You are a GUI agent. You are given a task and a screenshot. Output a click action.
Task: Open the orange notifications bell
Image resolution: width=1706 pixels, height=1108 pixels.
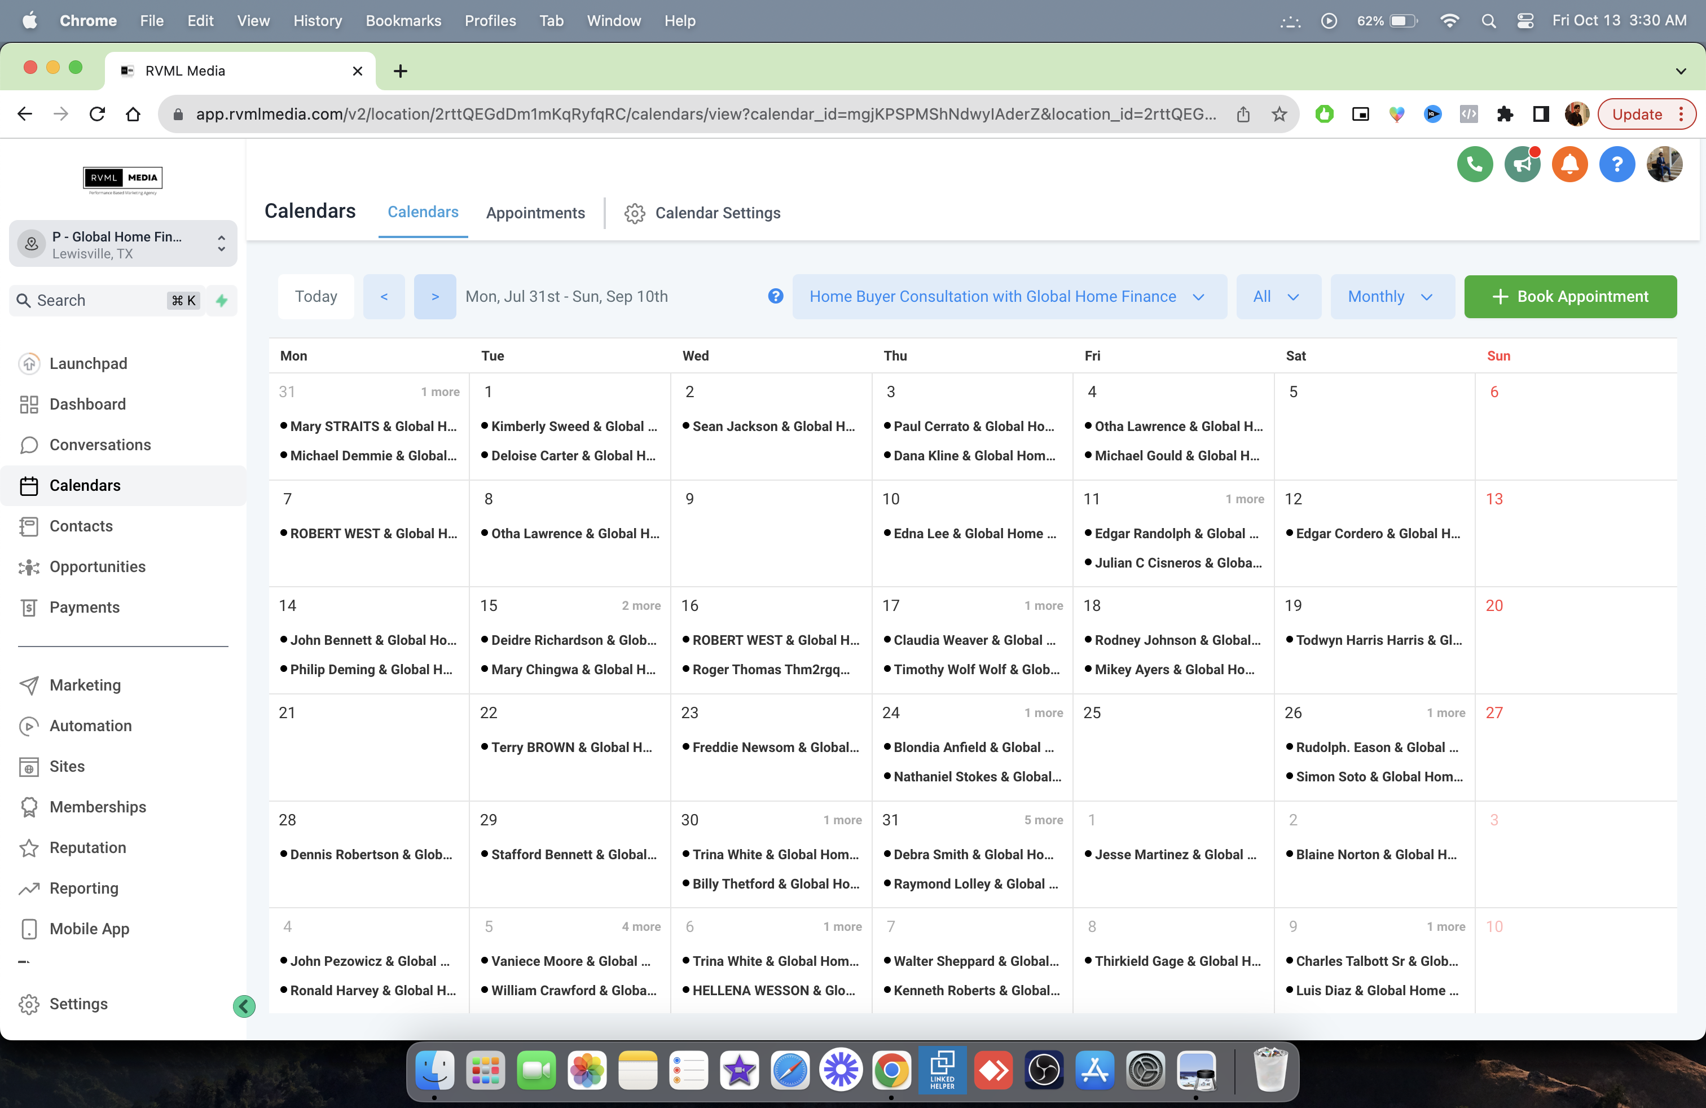tap(1569, 165)
